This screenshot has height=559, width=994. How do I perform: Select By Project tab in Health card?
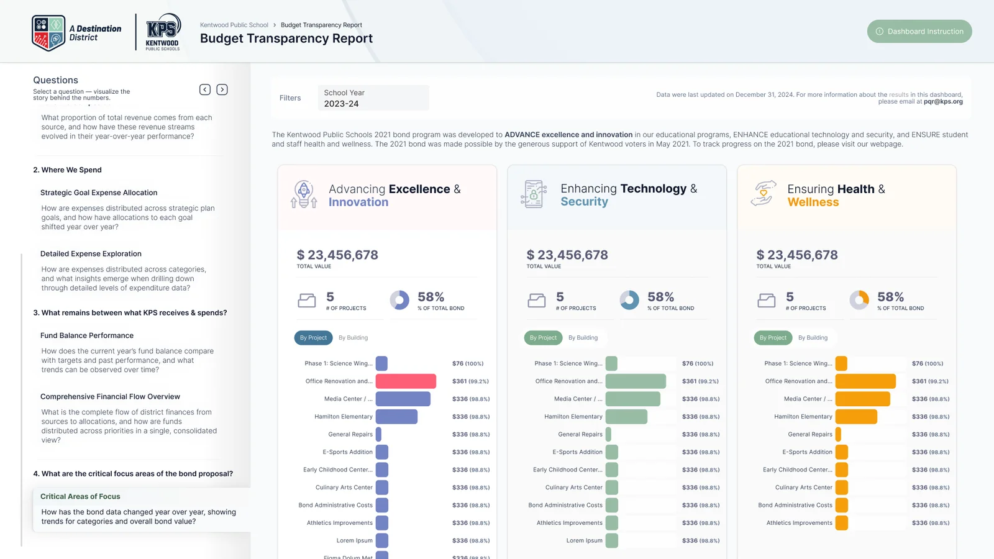773,338
